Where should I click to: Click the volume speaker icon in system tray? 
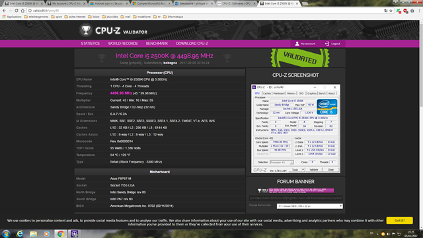[x=388, y=234]
